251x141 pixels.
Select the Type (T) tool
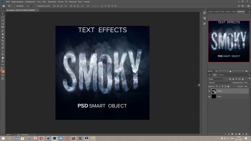pyautogui.click(x=3, y=44)
